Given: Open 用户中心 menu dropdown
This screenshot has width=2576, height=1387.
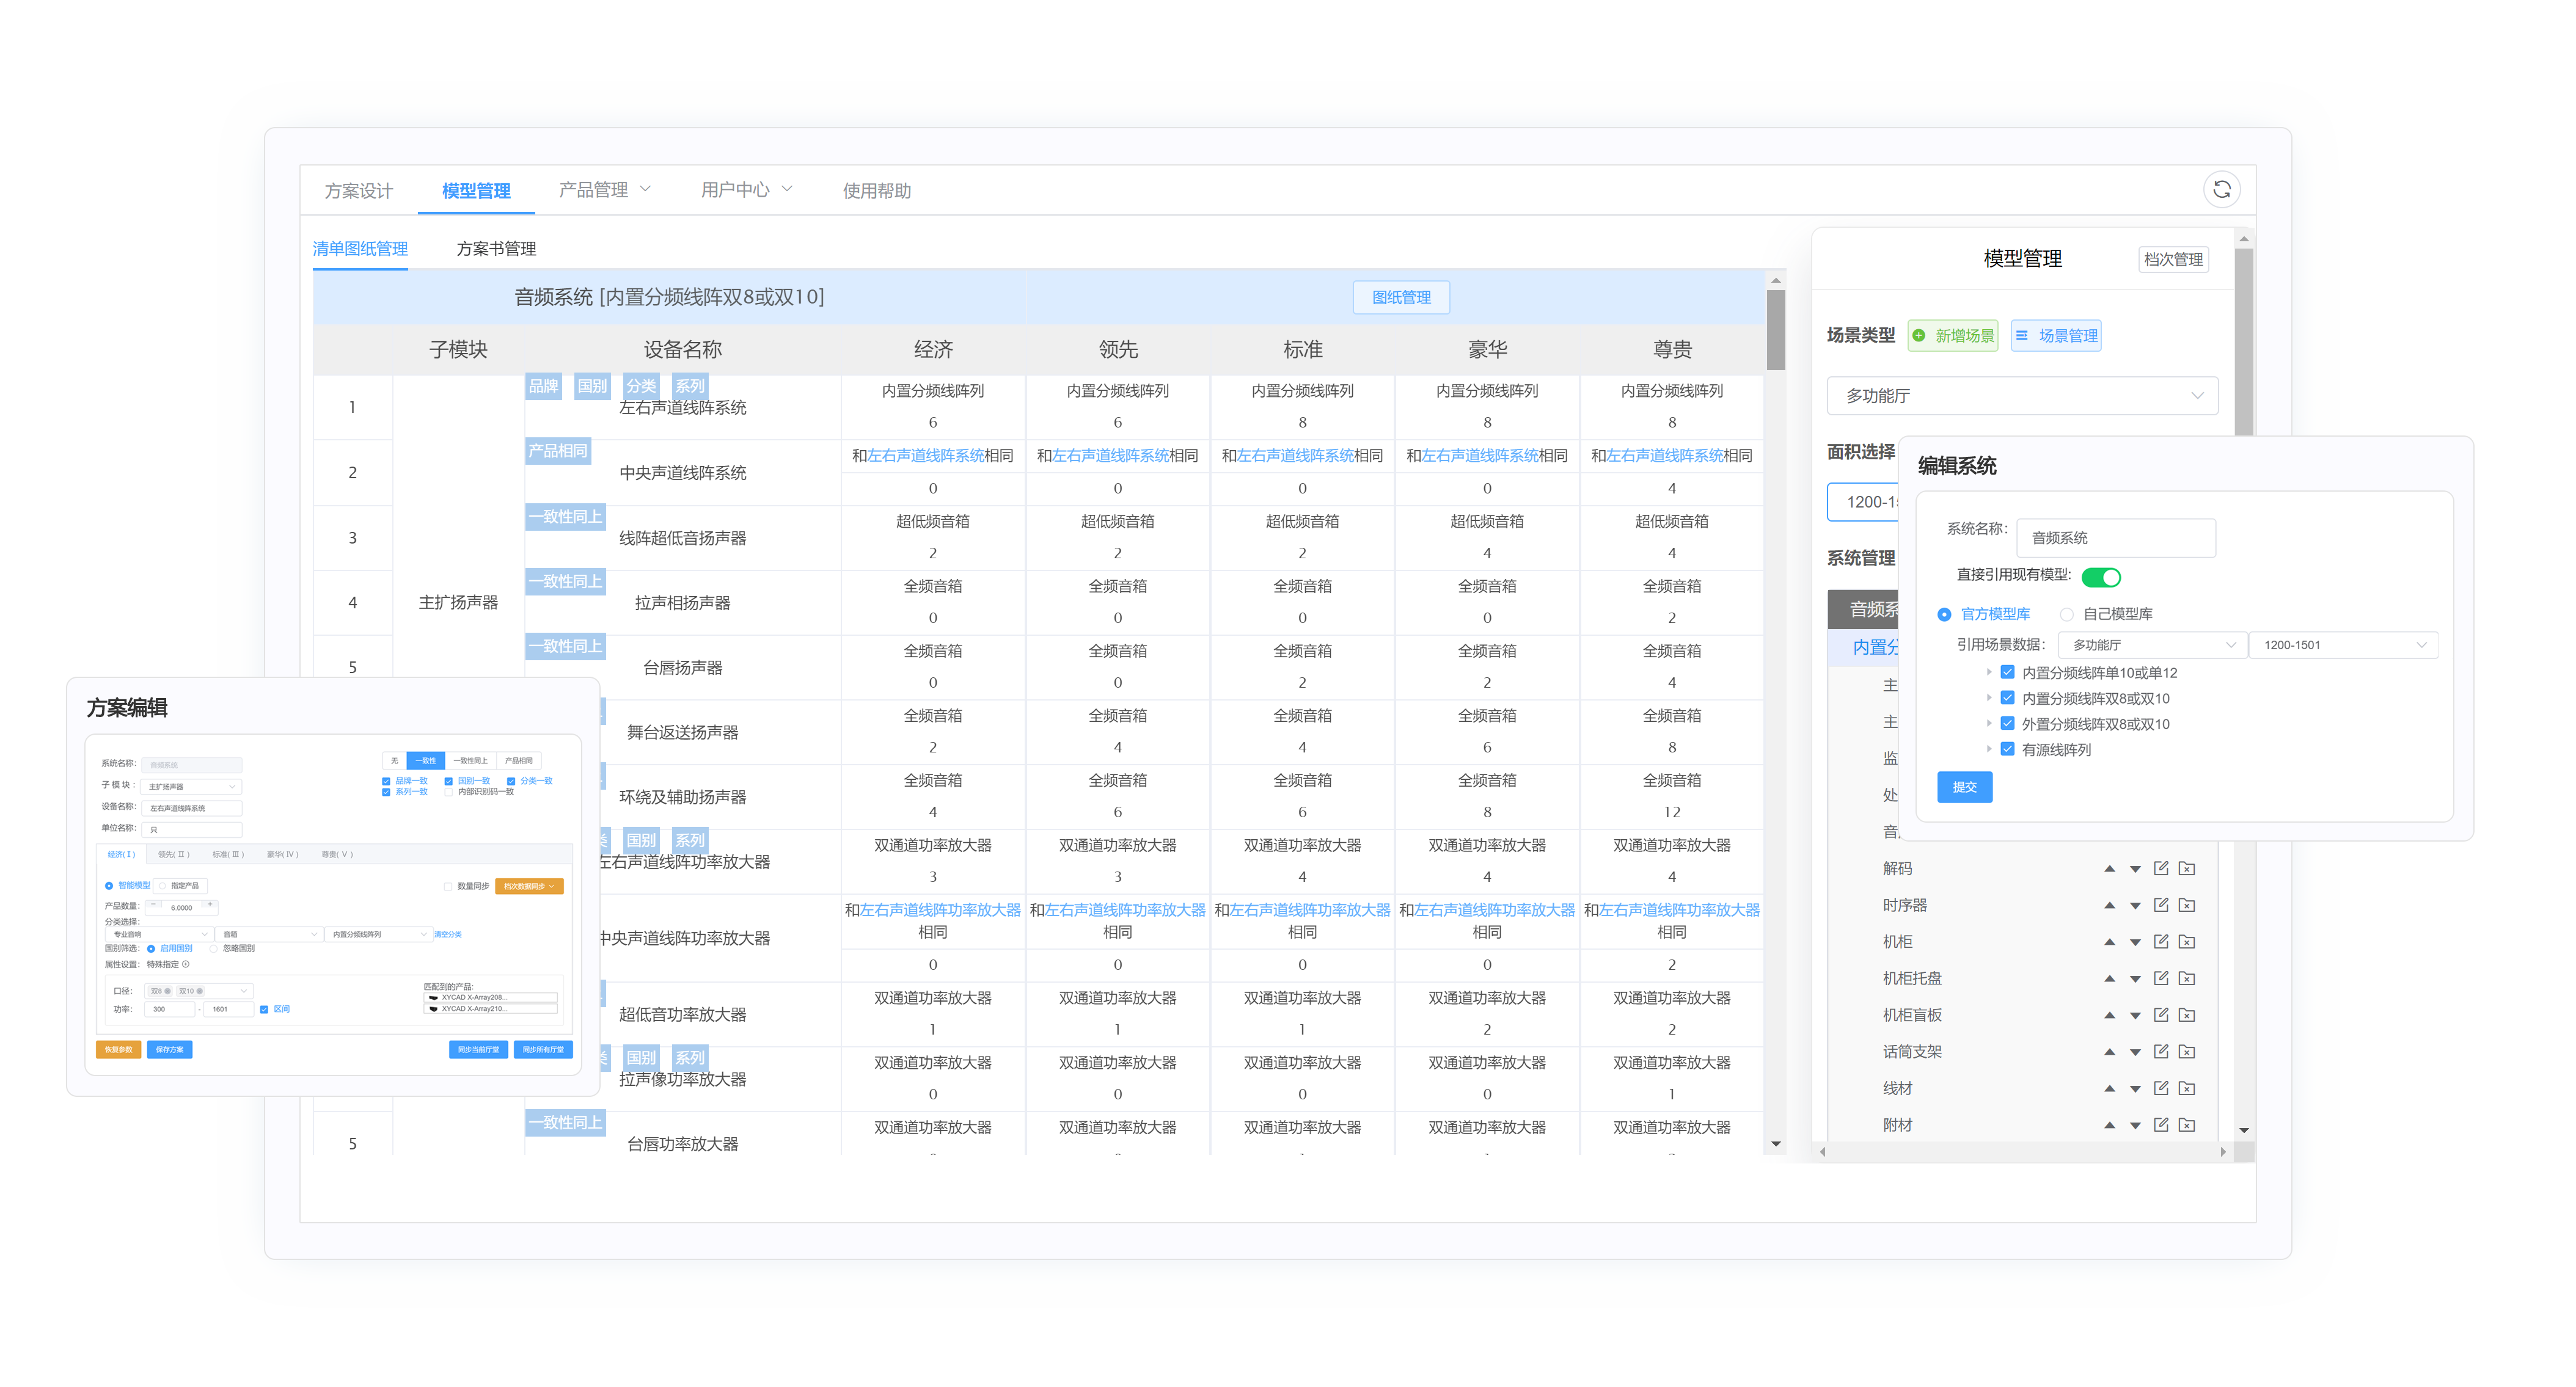Looking at the screenshot, I should pos(746,190).
